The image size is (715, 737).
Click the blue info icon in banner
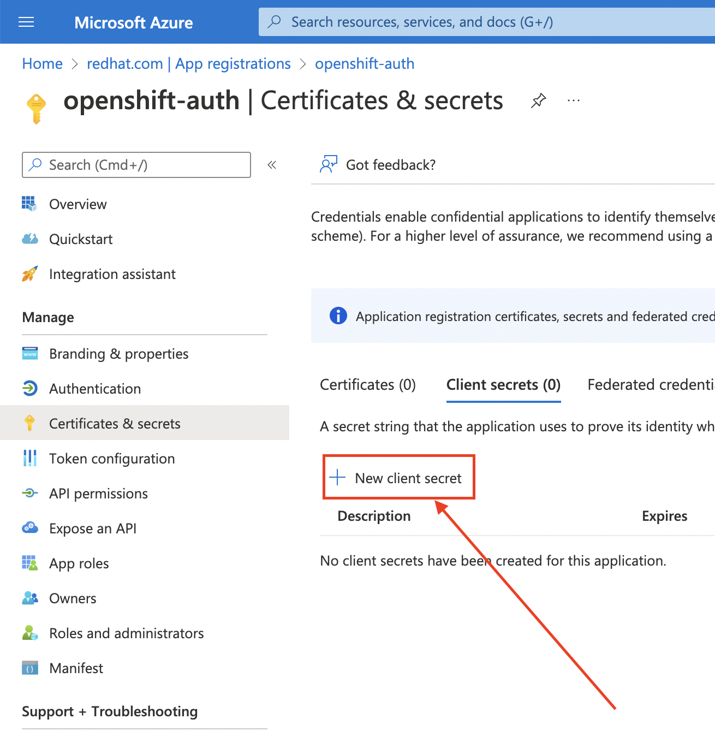pos(338,316)
